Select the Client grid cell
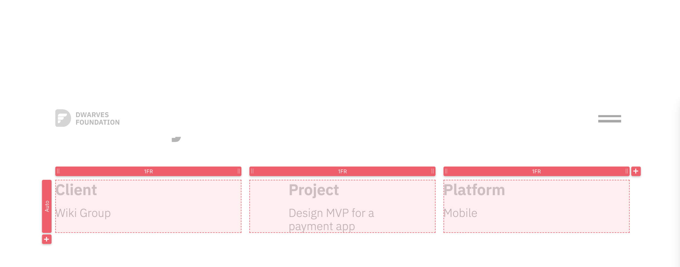Screen dimensions: 680x267 [148, 206]
